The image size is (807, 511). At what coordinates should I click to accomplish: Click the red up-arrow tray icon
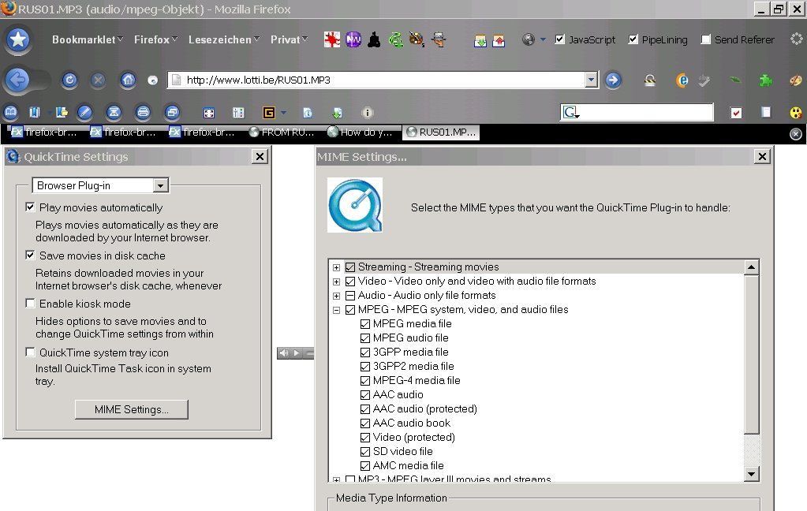499,41
